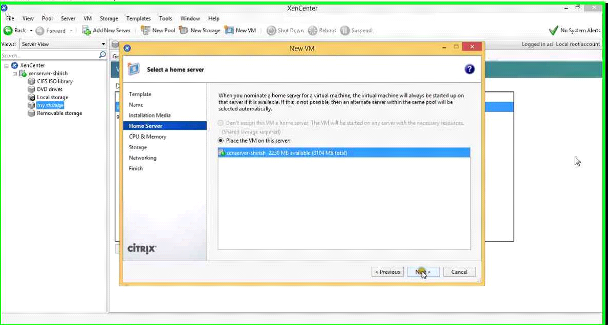Open the Forward history dropdown arrow
The height and width of the screenshot is (325, 608).
pos(71,31)
